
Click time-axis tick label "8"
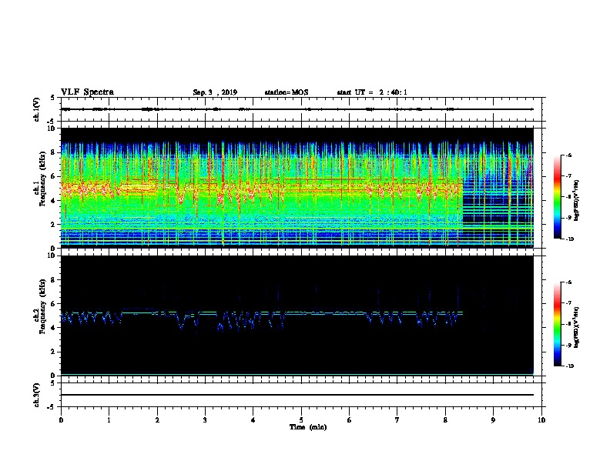445,420
